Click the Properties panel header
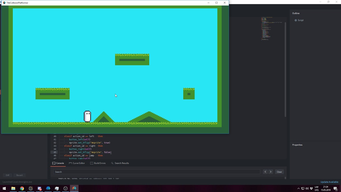 pyautogui.click(x=297, y=145)
